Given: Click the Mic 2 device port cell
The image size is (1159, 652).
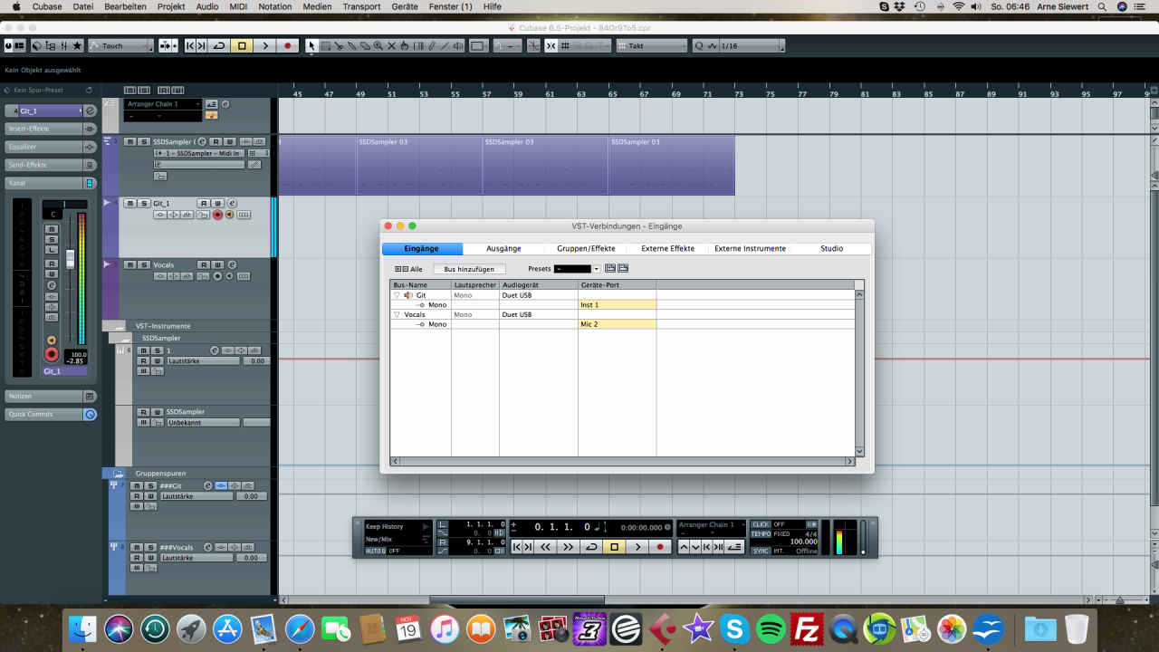Looking at the screenshot, I should pos(617,324).
